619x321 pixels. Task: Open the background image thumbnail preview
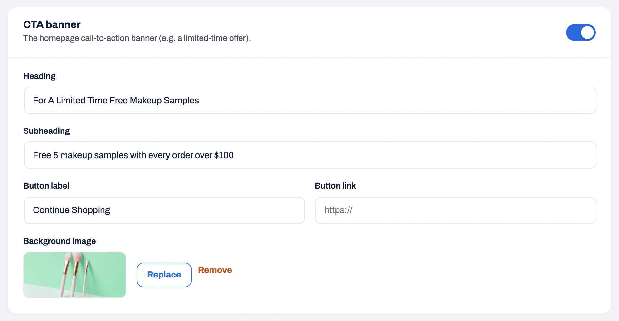74,275
